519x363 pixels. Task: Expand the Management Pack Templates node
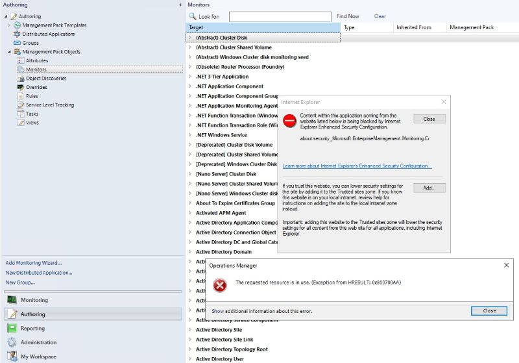click(x=9, y=25)
